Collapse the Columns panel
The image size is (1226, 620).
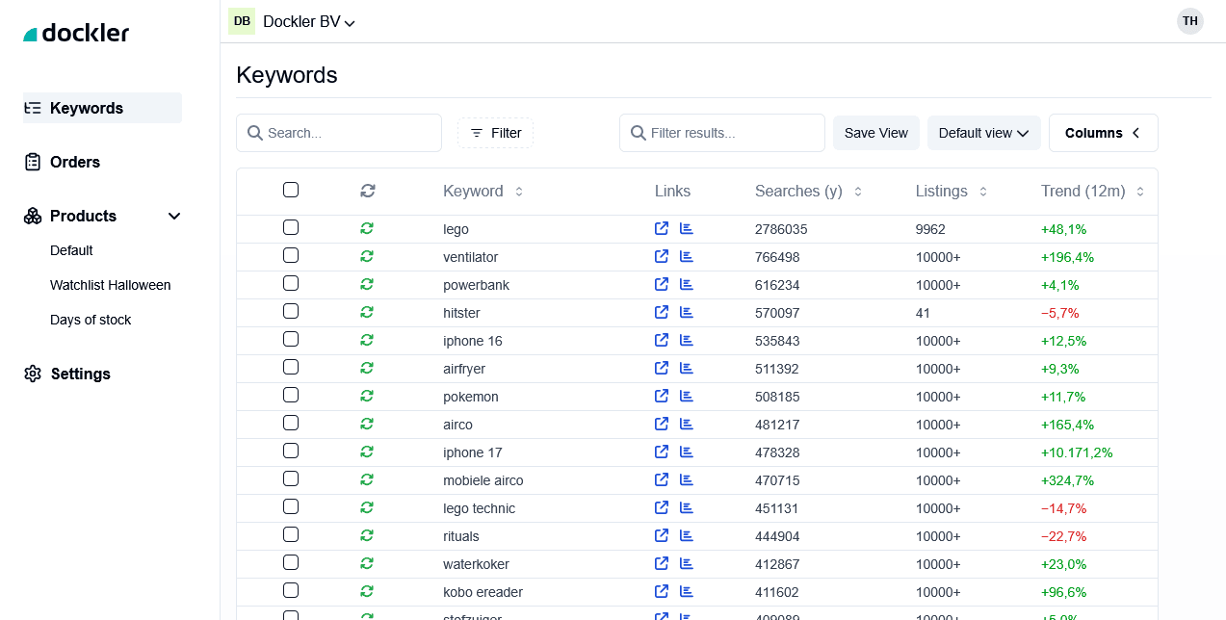point(1104,133)
